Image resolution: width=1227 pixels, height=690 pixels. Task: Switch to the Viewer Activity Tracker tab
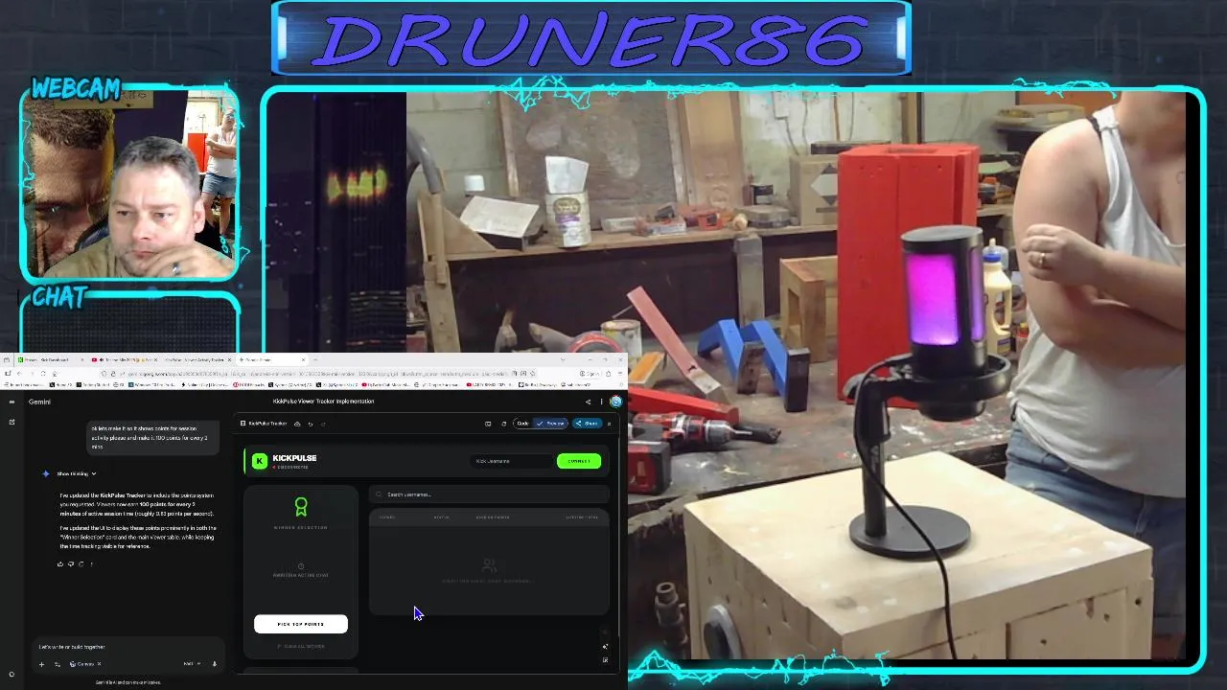click(x=197, y=359)
